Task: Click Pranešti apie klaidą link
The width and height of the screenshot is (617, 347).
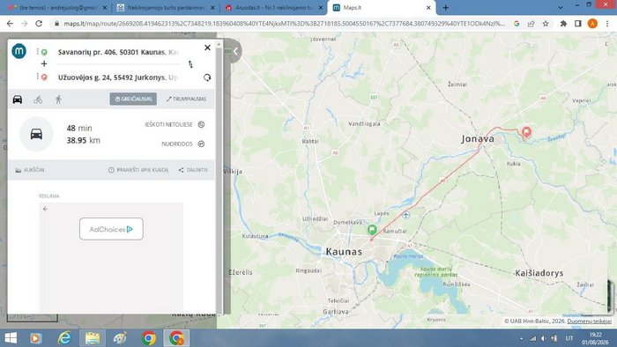Action: point(138,170)
